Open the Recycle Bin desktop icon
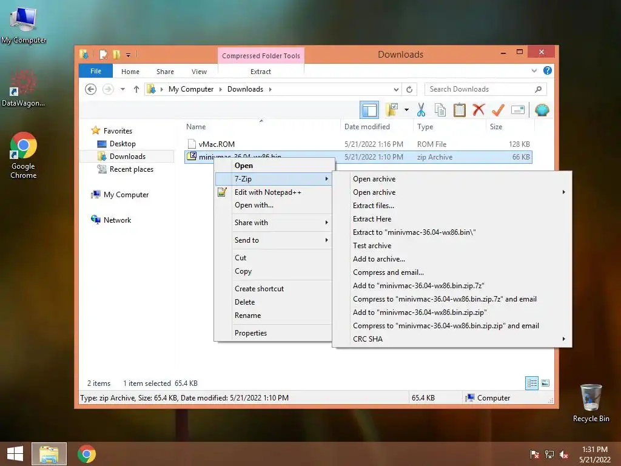Screen dimensions: 621x466 (x=591, y=403)
